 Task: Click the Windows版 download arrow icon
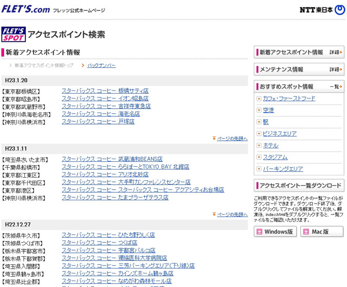pos(259,232)
